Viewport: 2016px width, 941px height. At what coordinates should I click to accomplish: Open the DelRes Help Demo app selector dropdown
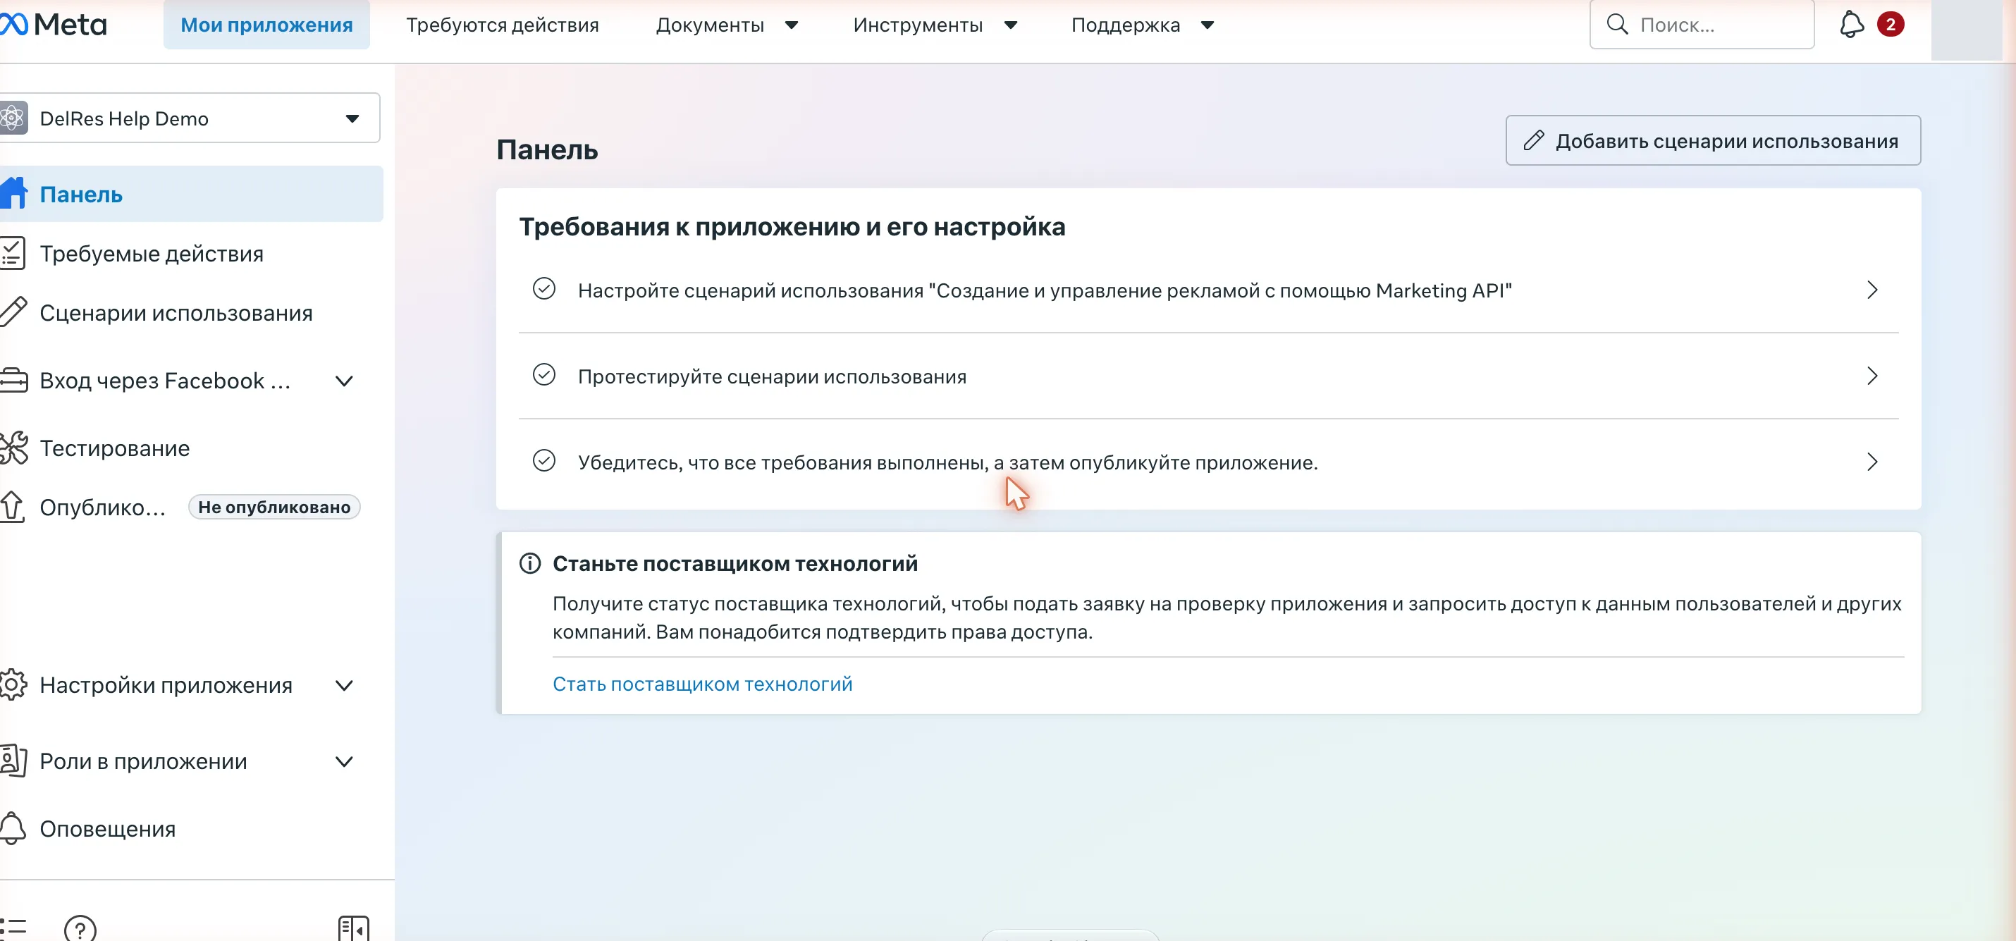pyautogui.click(x=190, y=118)
